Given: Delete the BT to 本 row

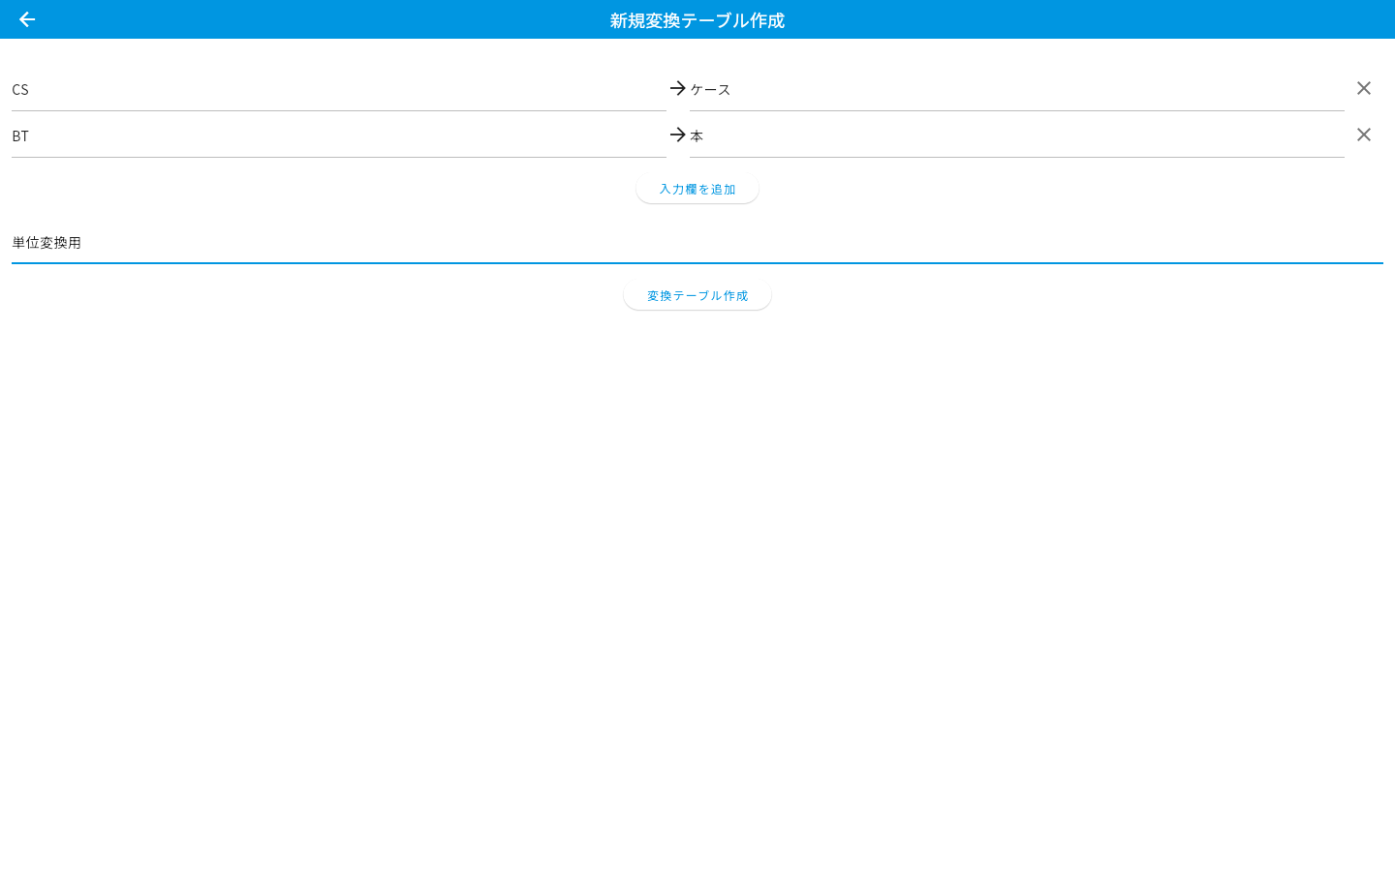Looking at the screenshot, I should (x=1364, y=135).
